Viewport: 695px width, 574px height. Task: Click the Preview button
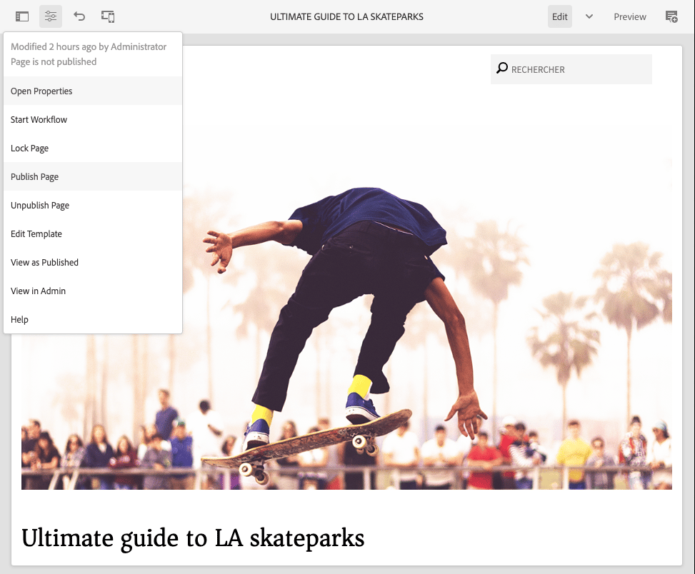pyautogui.click(x=629, y=16)
